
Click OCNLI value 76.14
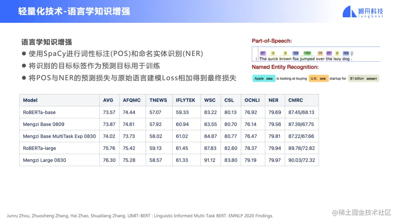(251, 124)
